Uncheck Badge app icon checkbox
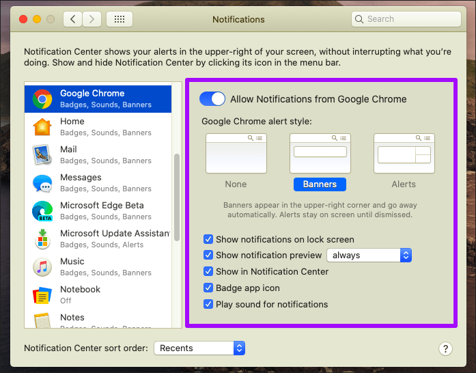 (x=208, y=288)
